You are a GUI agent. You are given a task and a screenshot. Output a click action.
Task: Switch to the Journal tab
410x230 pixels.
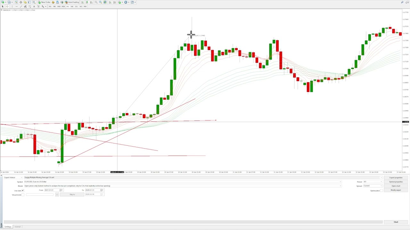[x=17, y=227]
